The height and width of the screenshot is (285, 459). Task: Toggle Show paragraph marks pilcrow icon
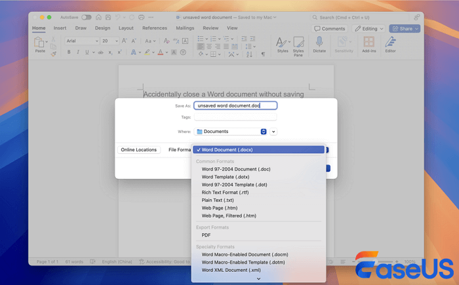263,54
